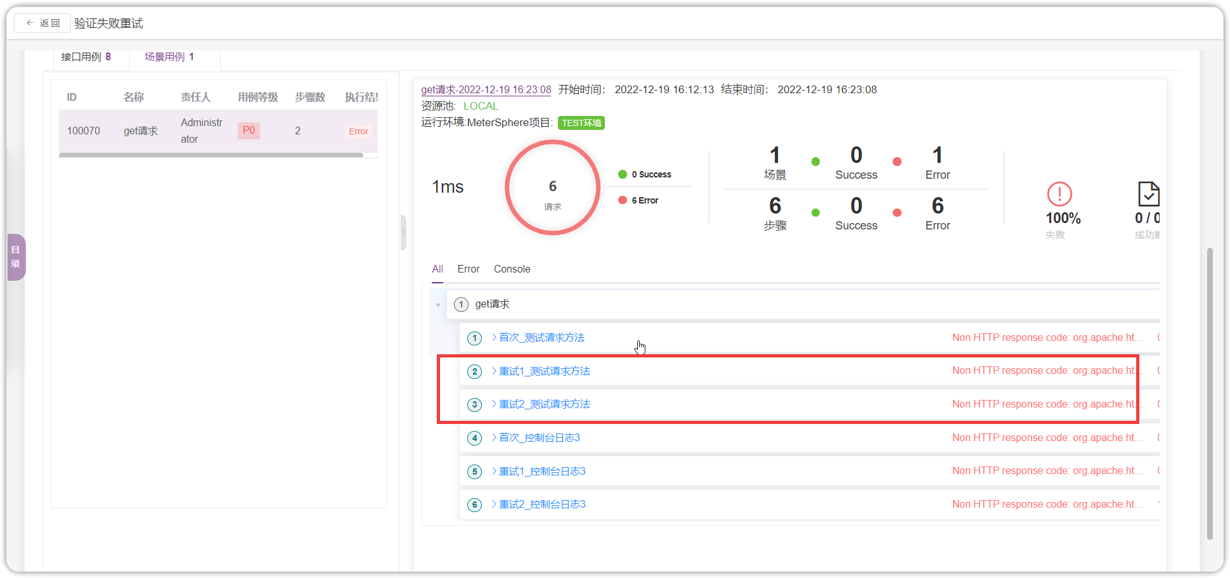The width and height of the screenshot is (1230, 578).
Task: Click the 返回 back button
Action: click(42, 23)
